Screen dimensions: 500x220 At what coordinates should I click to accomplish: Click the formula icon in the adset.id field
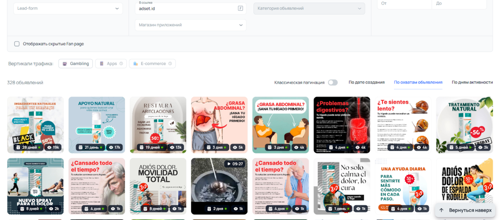[240, 8]
